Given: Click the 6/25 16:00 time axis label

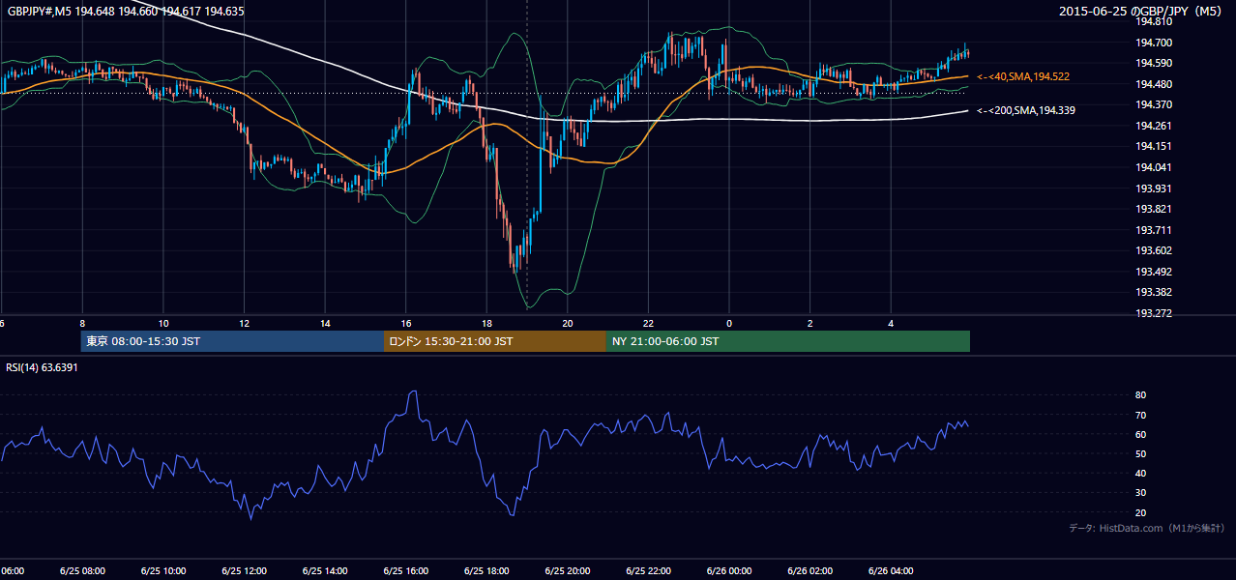Looking at the screenshot, I should pyautogui.click(x=406, y=571).
